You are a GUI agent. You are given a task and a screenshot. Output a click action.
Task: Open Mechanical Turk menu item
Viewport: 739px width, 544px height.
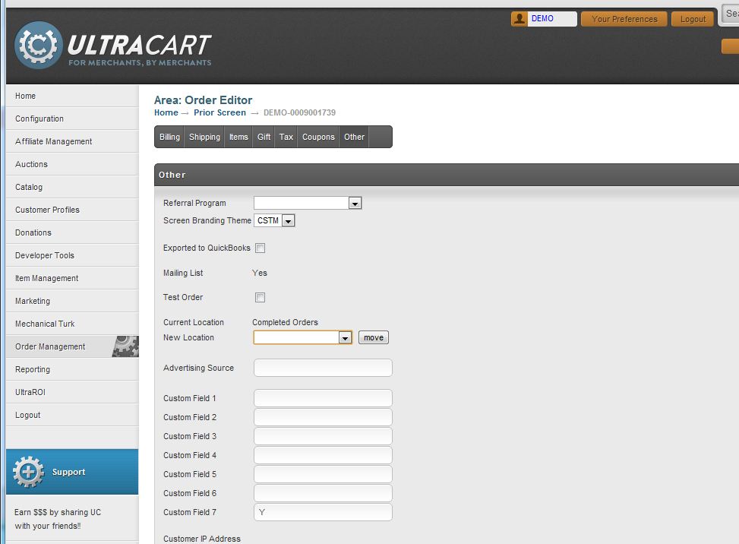coord(72,324)
